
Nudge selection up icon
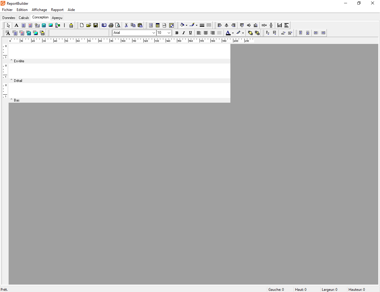point(267,33)
